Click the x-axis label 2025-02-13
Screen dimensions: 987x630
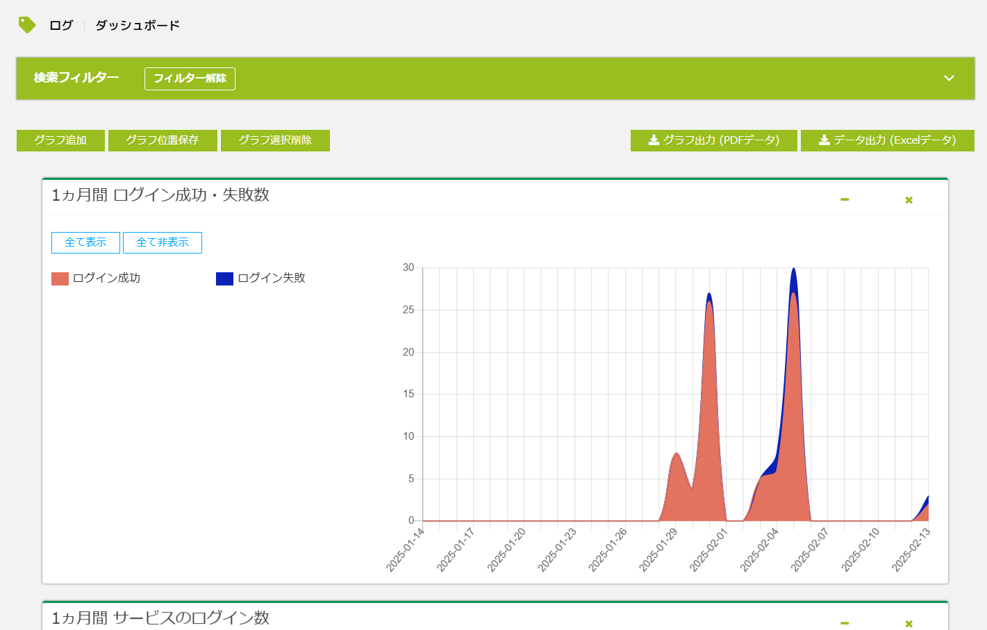pyautogui.click(x=911, y=549)
